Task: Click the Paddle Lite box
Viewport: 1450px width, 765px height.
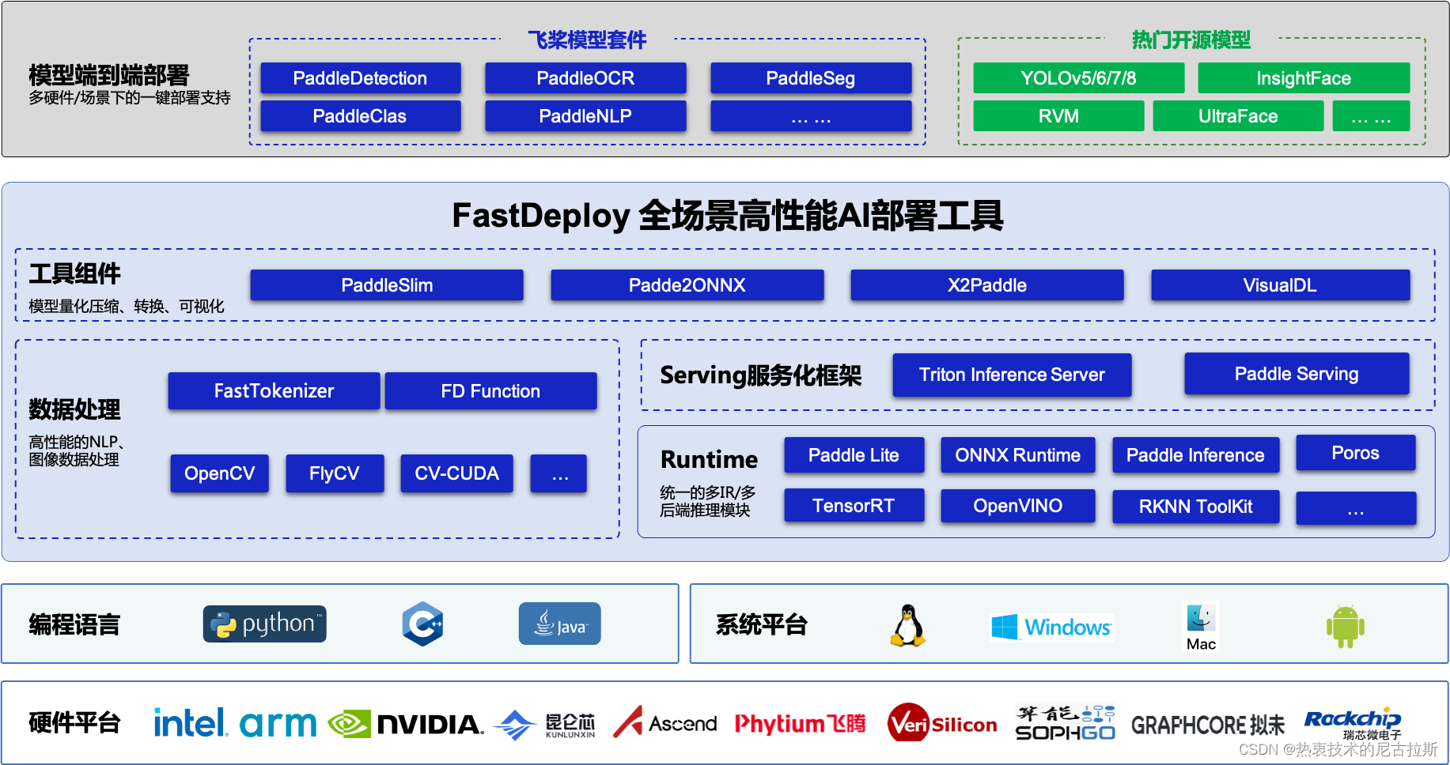Action: click(x=854, y=455)
